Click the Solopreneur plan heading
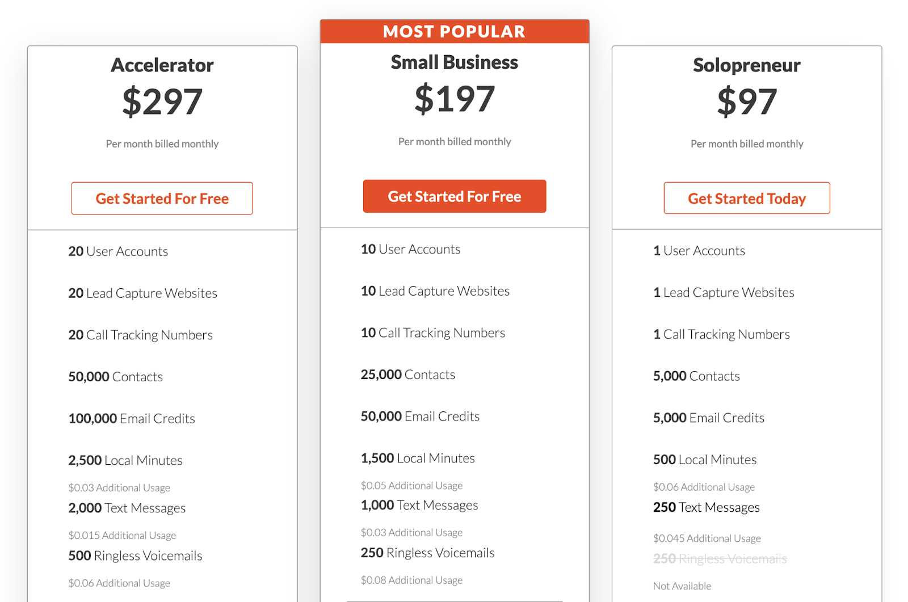 pos(746,65)
